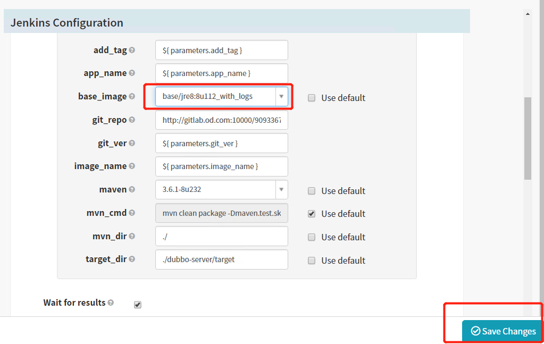
Task: Enable Use default for base_image
Action: click(312, 98)
